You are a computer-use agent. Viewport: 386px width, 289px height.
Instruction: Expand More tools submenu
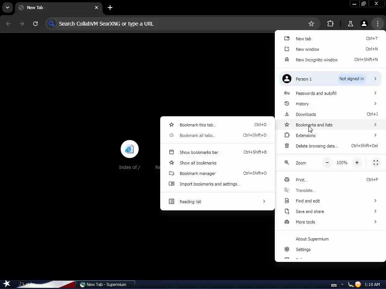[x=330, y=222]
